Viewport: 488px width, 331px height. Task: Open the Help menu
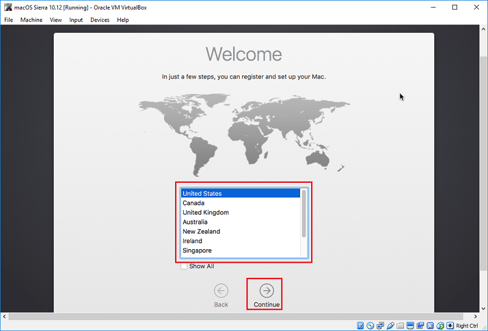pos(123,20)
